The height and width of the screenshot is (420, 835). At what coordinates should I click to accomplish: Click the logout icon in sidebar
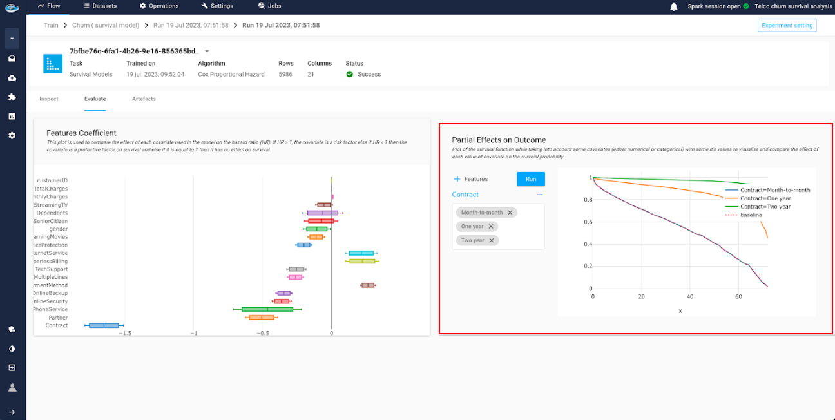coord(12,368)
